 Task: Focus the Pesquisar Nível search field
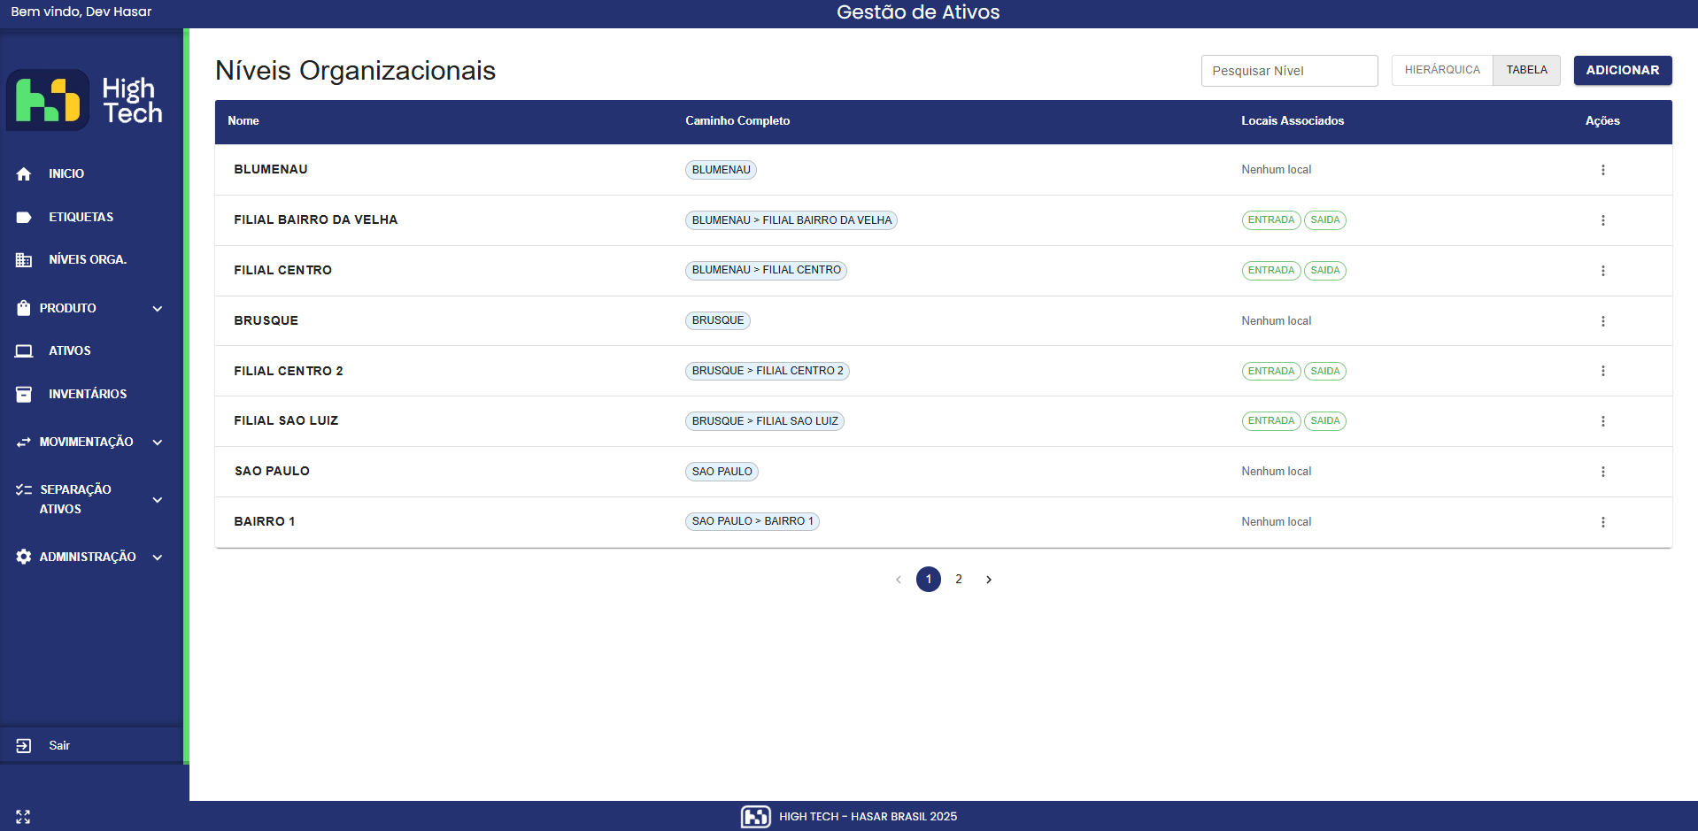point(1289,71)
